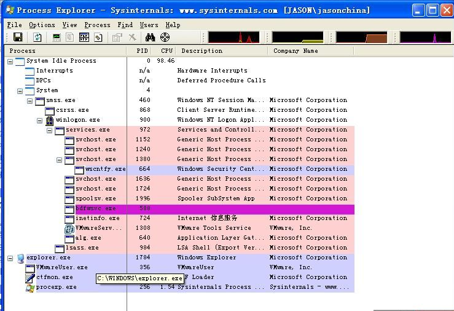Open the Properties toolbar icon
Image resolution: width=454 pixels, height=311 pixels.
117,37
